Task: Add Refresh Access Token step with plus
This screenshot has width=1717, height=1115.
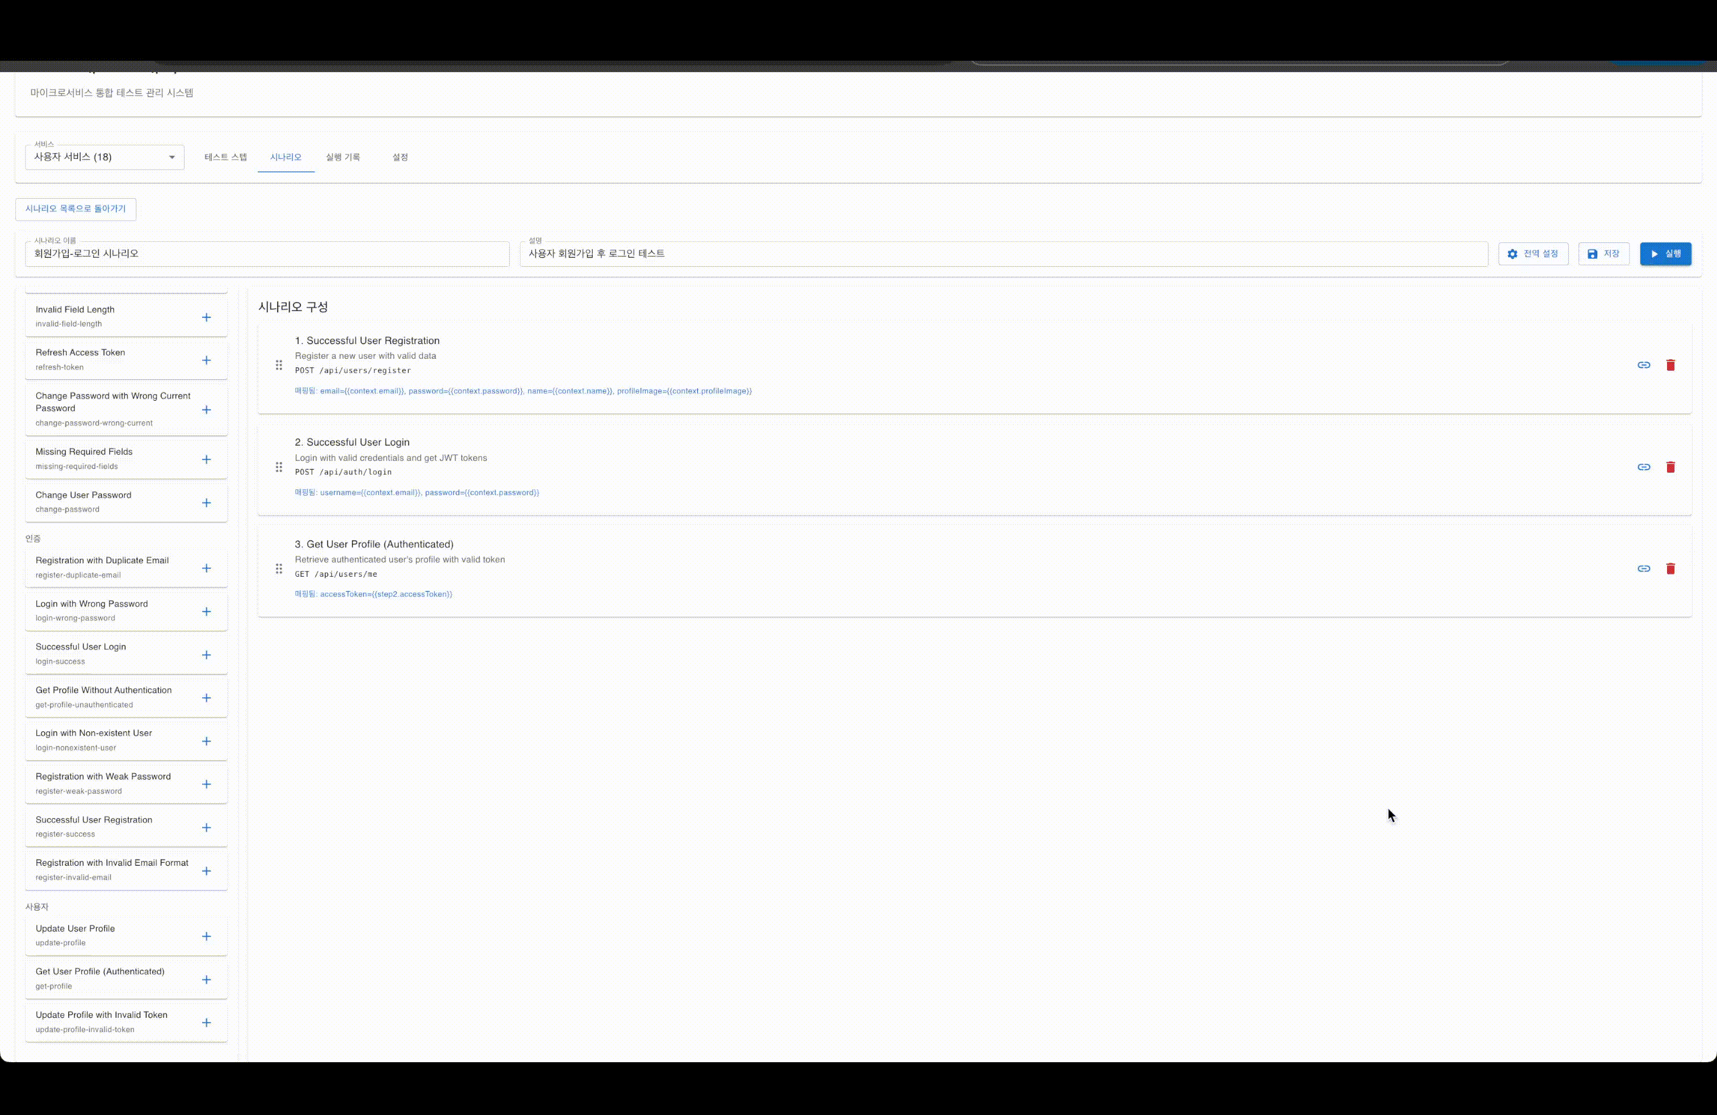Action: (x=206, y=361)
